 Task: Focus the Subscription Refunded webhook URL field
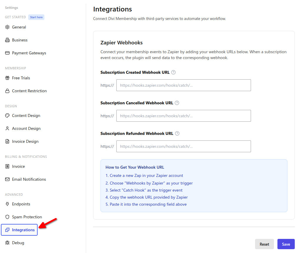(x=184, y=146)
